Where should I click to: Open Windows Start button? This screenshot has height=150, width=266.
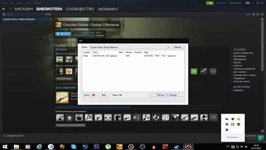[x=5, y=147]
